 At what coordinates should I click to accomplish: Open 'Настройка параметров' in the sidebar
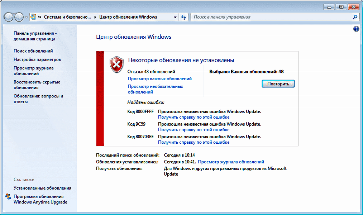tap(37, 59)
